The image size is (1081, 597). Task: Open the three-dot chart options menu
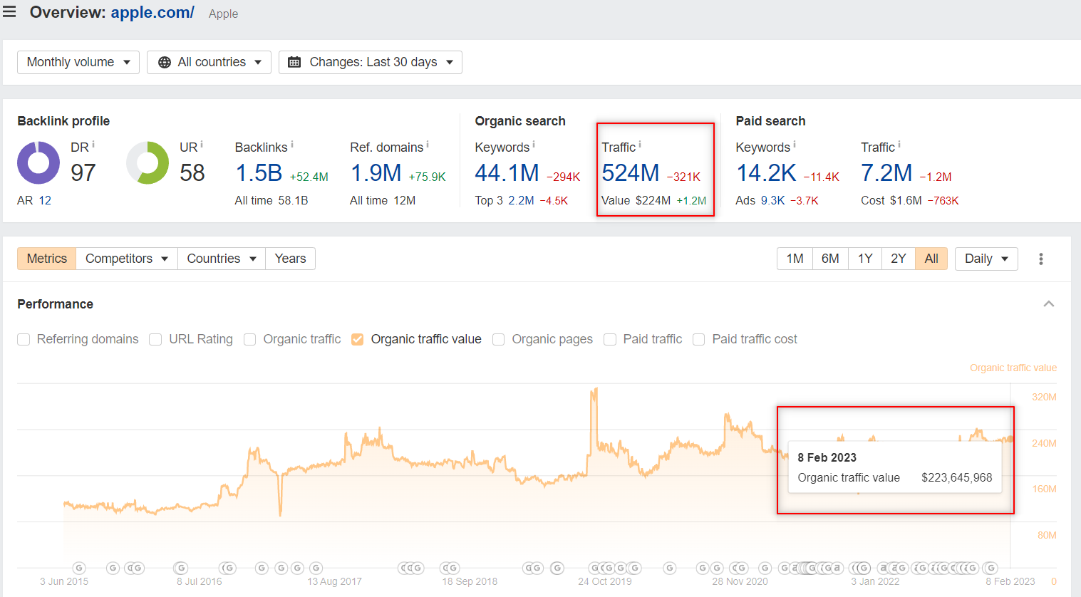tap(1041, 259)
